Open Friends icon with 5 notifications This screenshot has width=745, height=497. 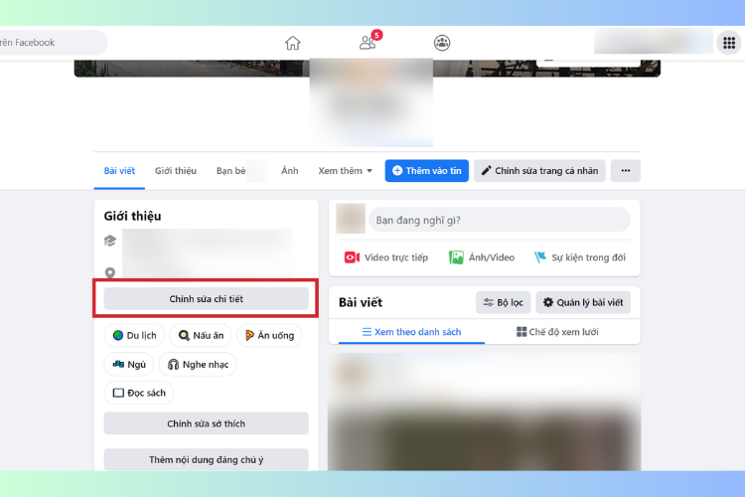click(370, 42)
